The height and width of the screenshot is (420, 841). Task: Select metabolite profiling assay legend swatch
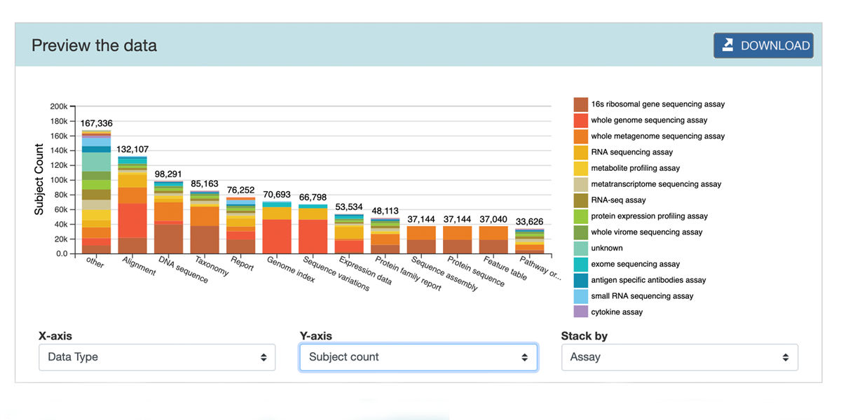pyautogui.click(x=580, y=168)
